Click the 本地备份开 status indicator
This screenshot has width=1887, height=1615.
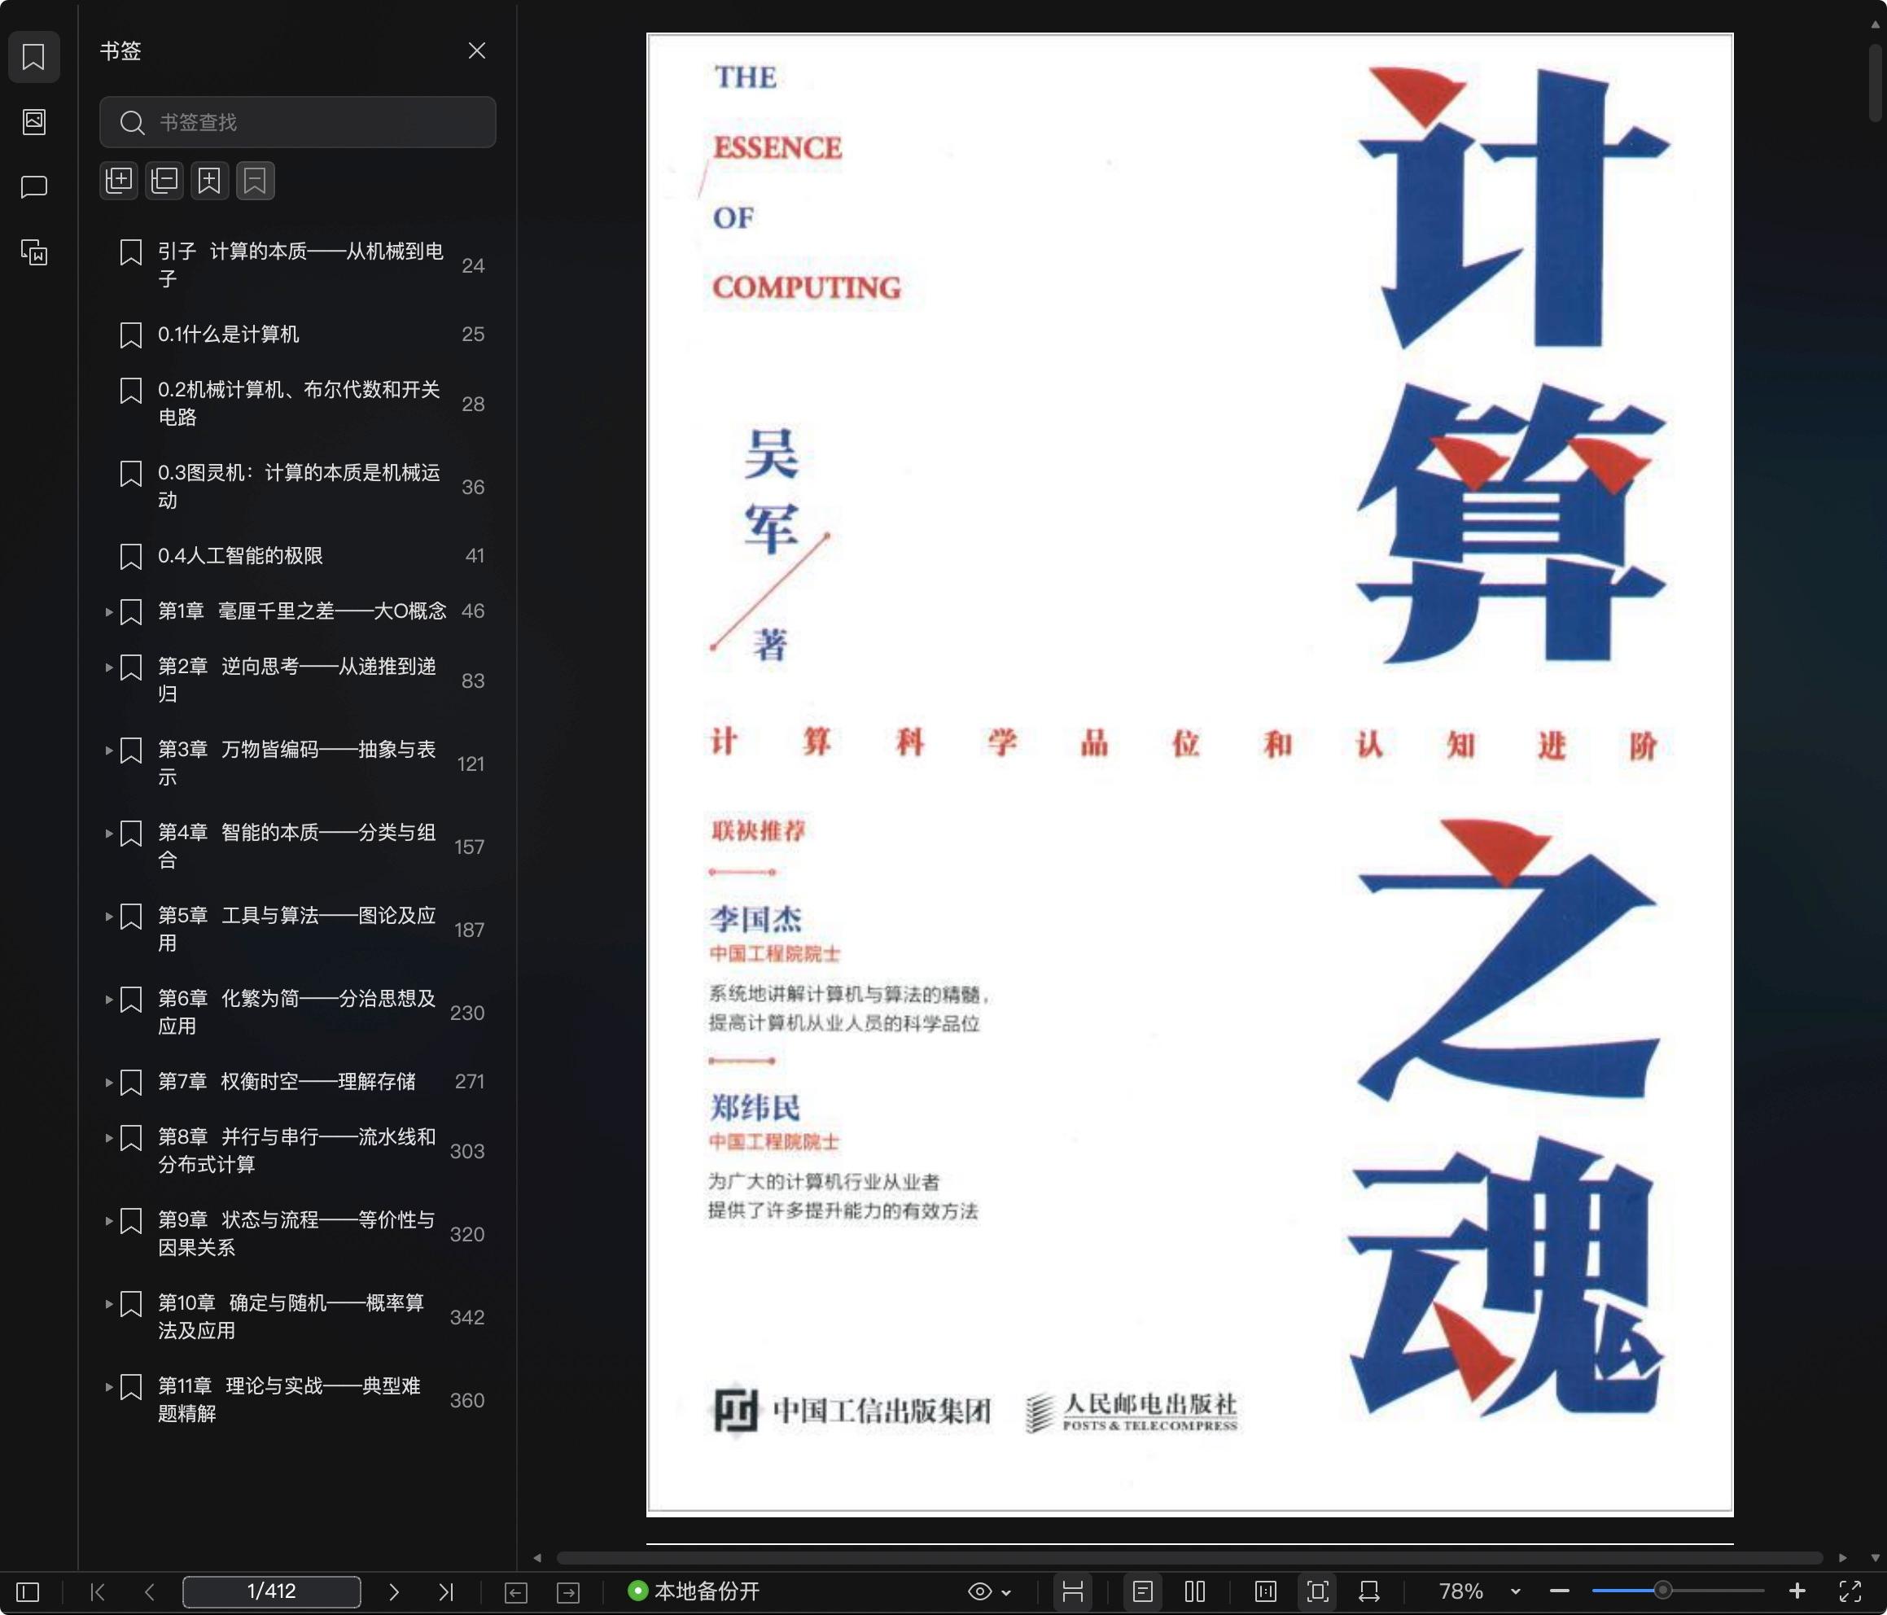(x=694, y=1591)
